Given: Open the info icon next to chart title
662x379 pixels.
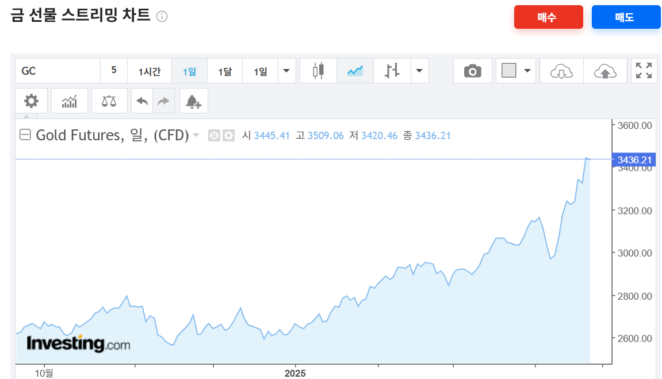Looking at the screenshot, I should tap(162, 17).
